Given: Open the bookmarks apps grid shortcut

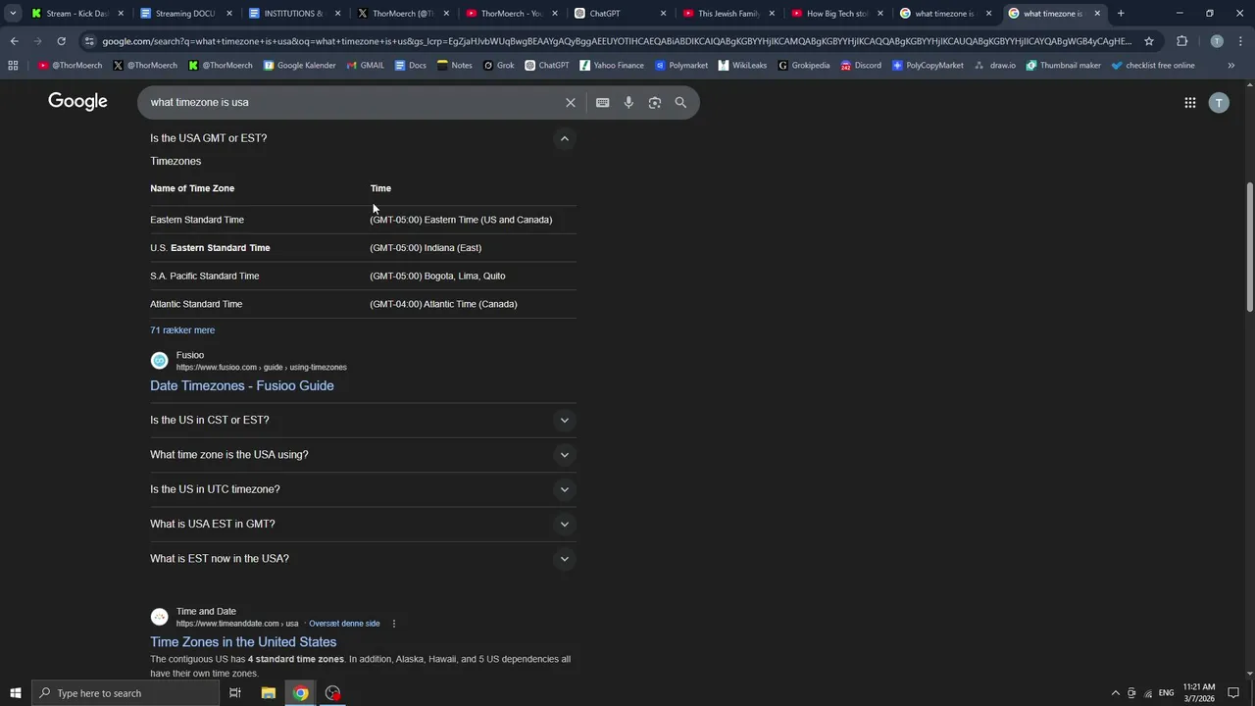Looking at the screenshot, I should click(13, 65).
